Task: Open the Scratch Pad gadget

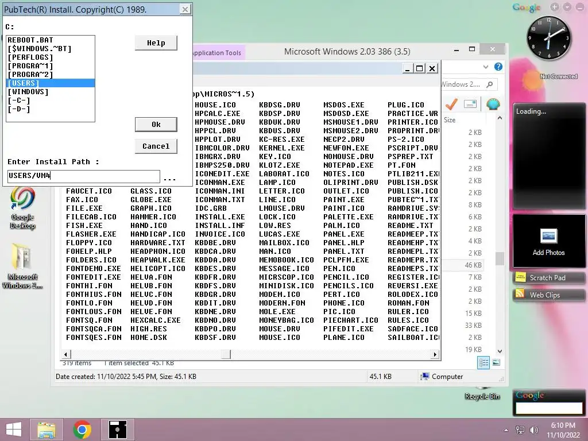Action: 548,277
